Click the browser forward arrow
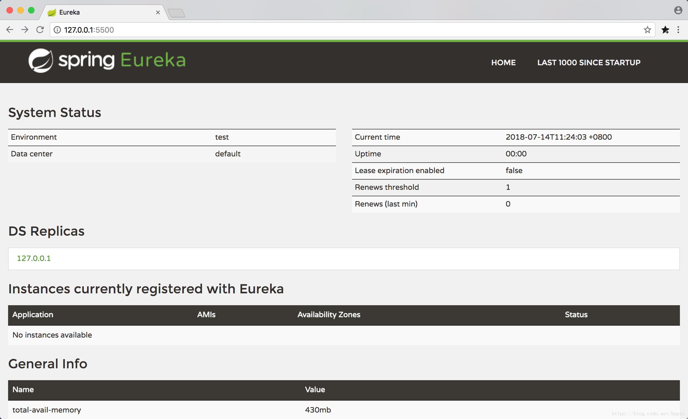 [x=25, y=30]
